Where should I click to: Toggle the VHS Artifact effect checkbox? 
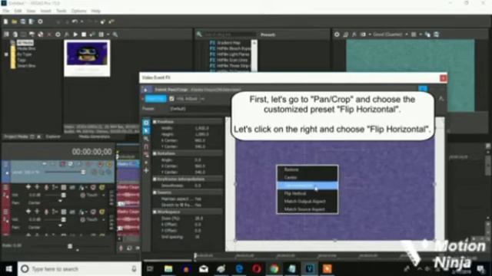coord(171,99)
